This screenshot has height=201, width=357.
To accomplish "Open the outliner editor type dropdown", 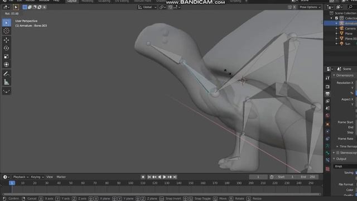I will click(330, 7).
